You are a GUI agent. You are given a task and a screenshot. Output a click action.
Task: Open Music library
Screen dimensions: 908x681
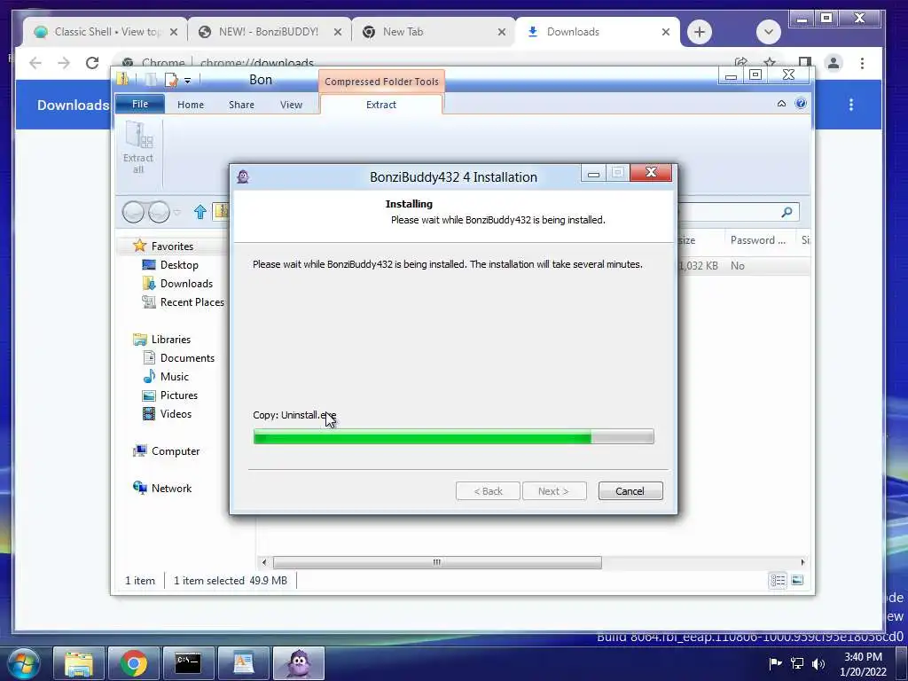coord(175,376)
